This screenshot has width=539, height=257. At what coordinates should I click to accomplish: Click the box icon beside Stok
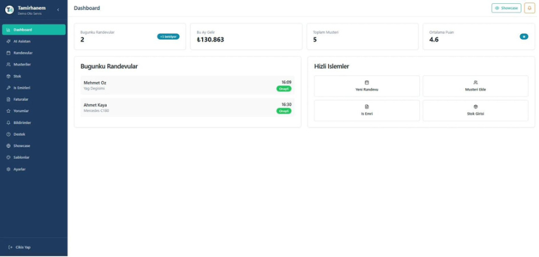[8, 76]
